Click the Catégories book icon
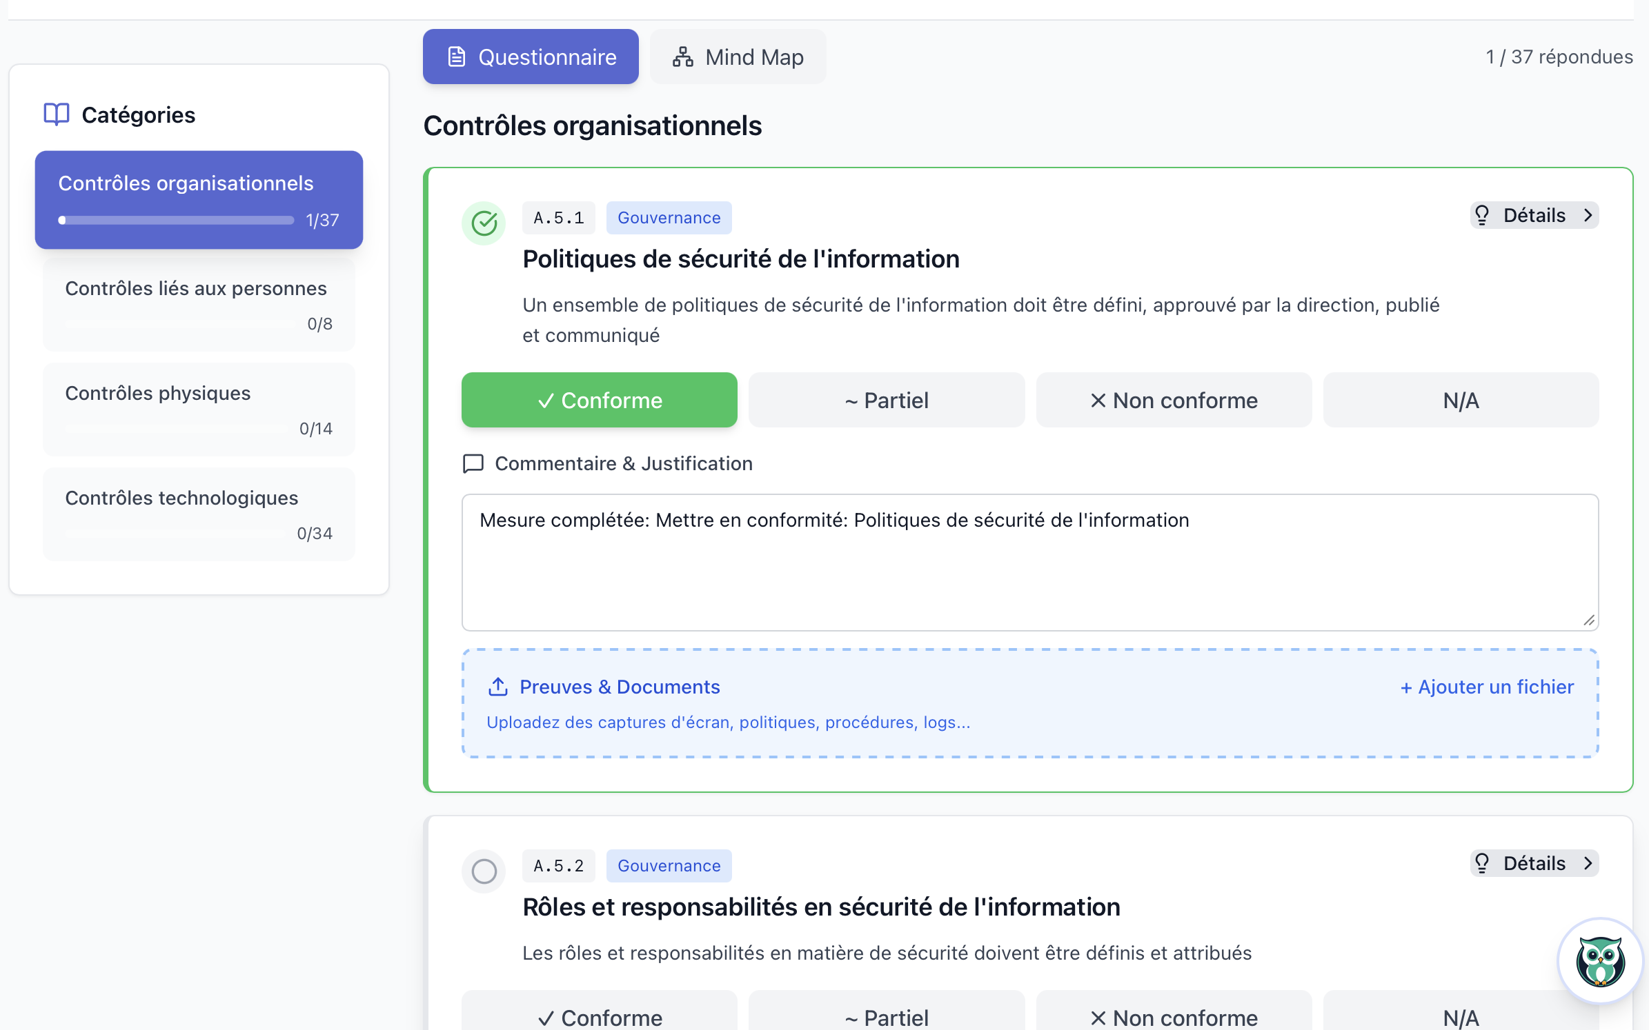 coord(57,114)
